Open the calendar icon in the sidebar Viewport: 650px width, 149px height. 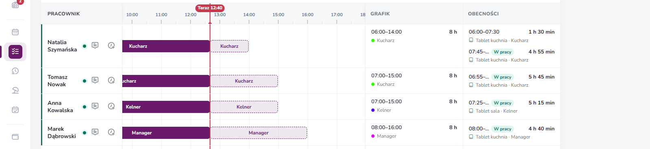coord(15,32)
